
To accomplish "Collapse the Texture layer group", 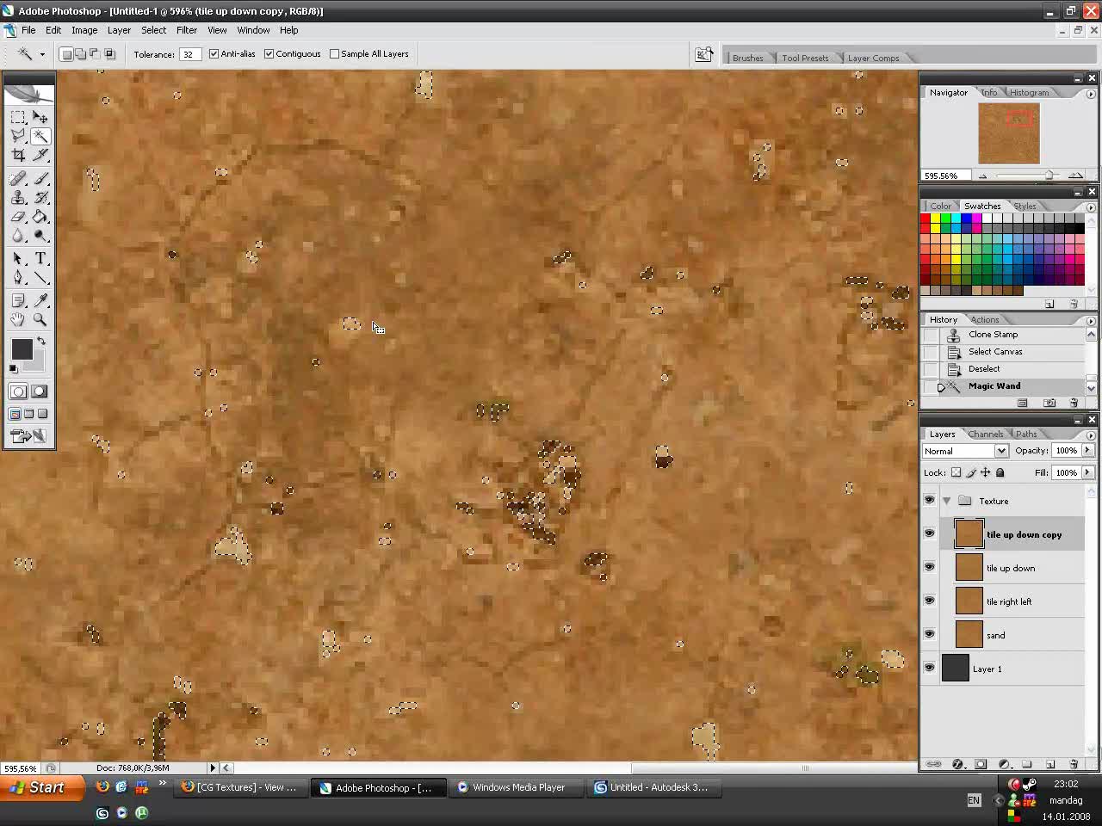I will (x=946, y=500).
